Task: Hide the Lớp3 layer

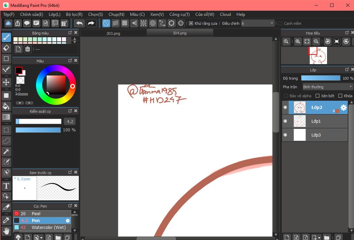Action: (285, 135)
